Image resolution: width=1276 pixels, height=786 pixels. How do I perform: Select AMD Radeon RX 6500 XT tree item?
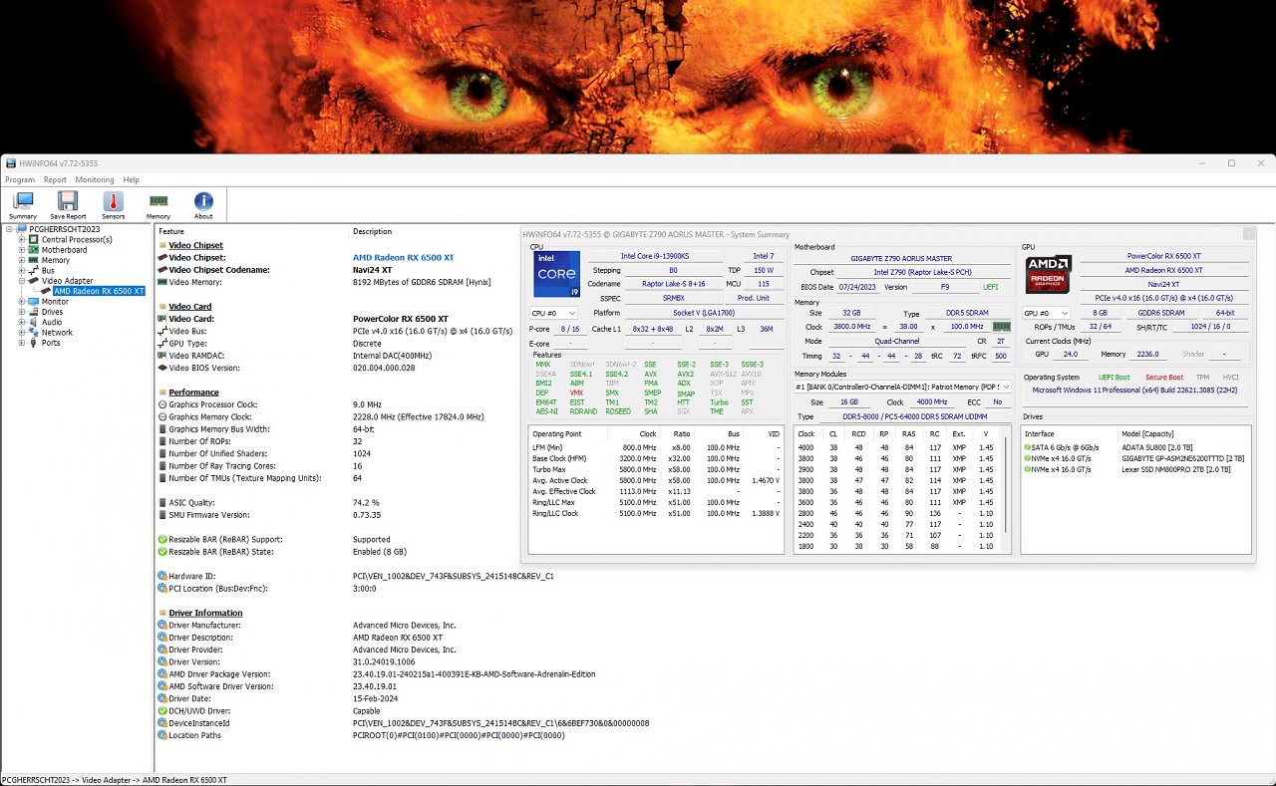pos(99,291)
